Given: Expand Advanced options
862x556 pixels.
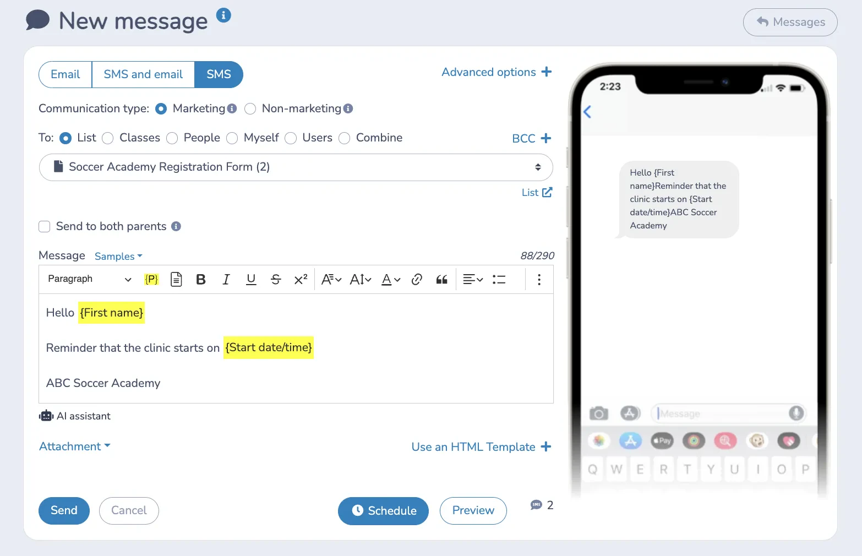Looking at the screenshot, I should tap(497, 72).
